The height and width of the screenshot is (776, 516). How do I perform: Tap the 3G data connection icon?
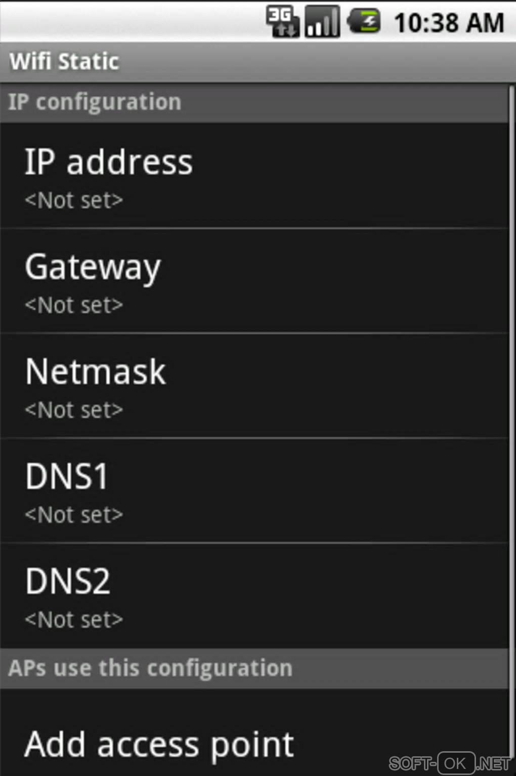click(282, 22)
